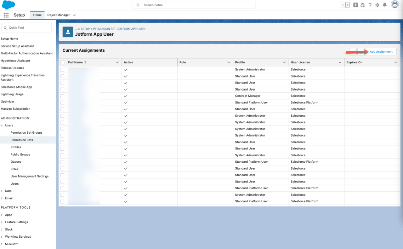Open Permission Set Groups
This screenshot has width=403, height=249.
coord(26,133)
